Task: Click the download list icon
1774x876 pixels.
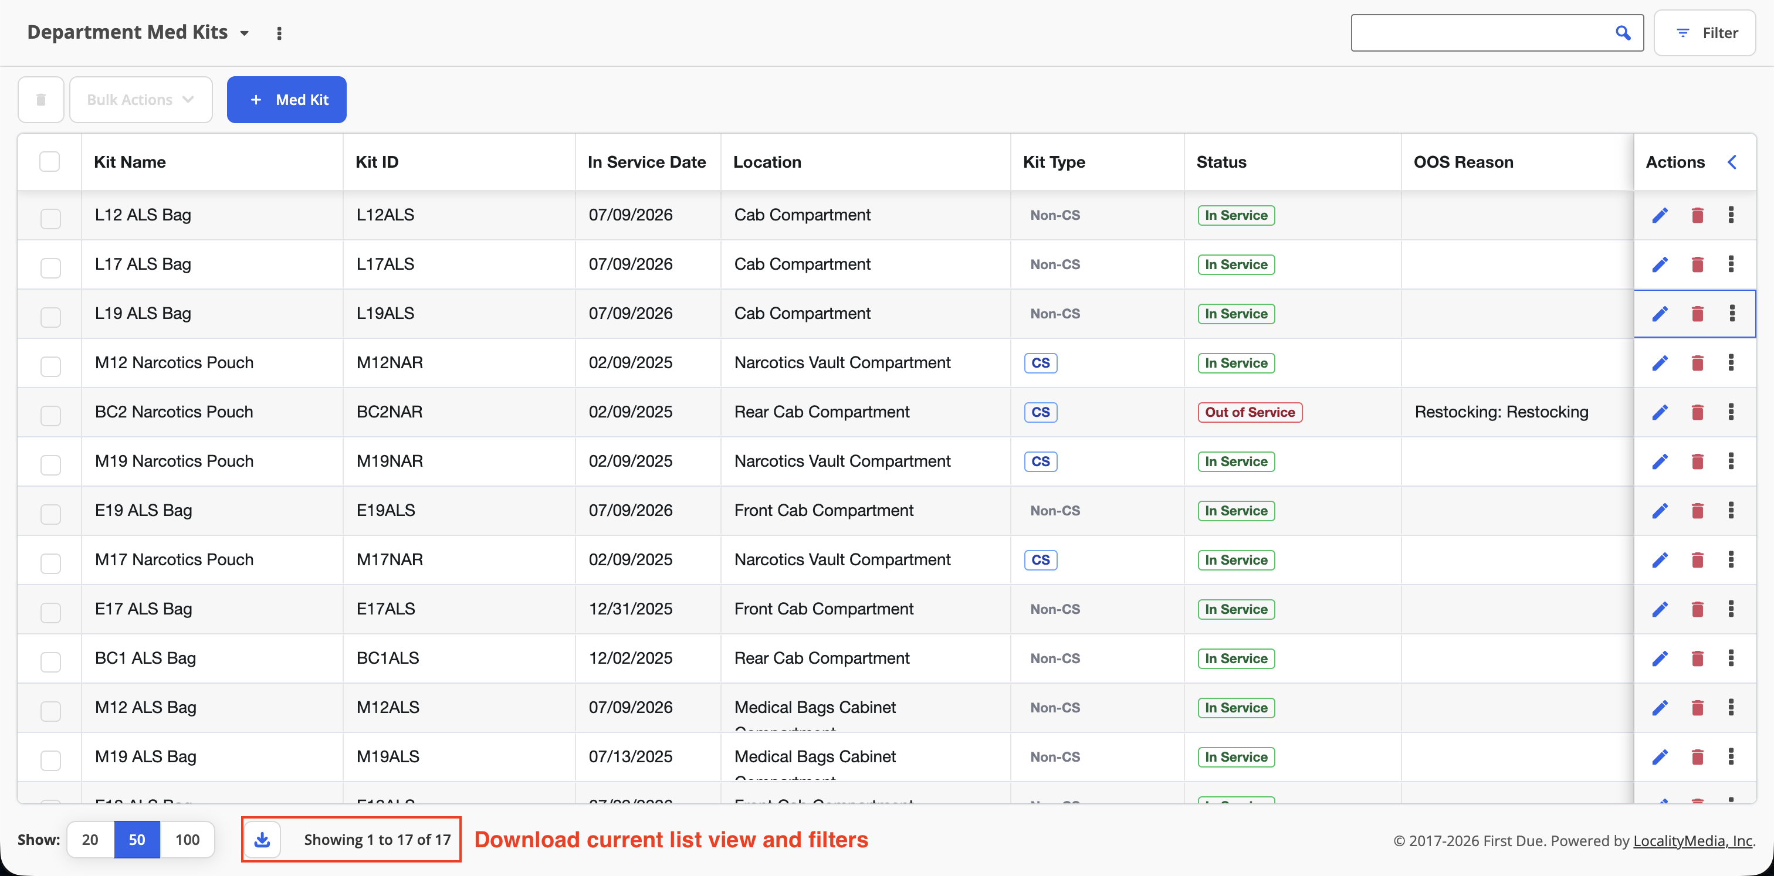Action: (x=262, y=840)
